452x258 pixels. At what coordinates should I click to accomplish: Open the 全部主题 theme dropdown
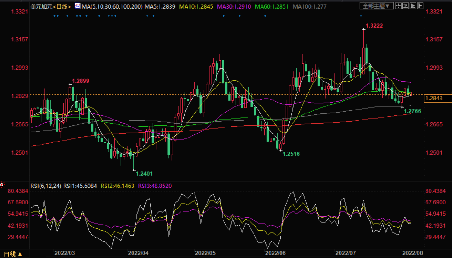(x=376, y=6)
